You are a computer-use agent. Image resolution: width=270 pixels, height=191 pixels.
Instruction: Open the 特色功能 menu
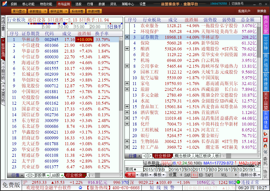pos(46,4)
